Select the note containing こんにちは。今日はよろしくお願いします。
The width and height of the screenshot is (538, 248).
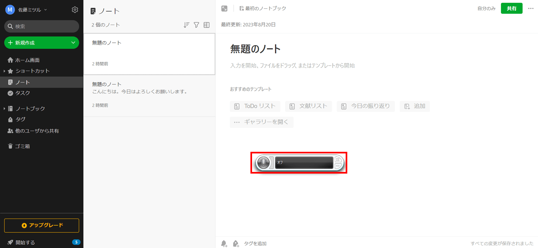pos(149,96)
